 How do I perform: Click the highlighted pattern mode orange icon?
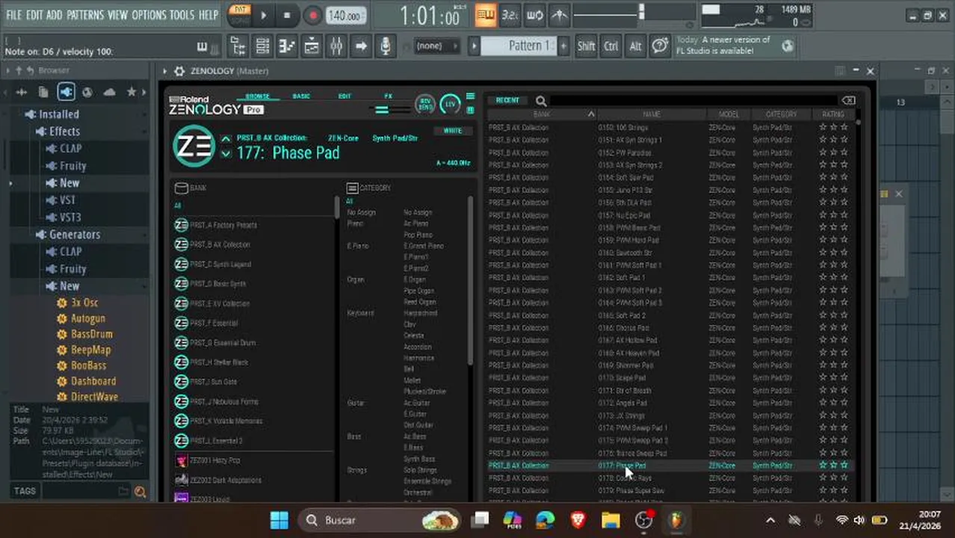(x=486, y=15)
